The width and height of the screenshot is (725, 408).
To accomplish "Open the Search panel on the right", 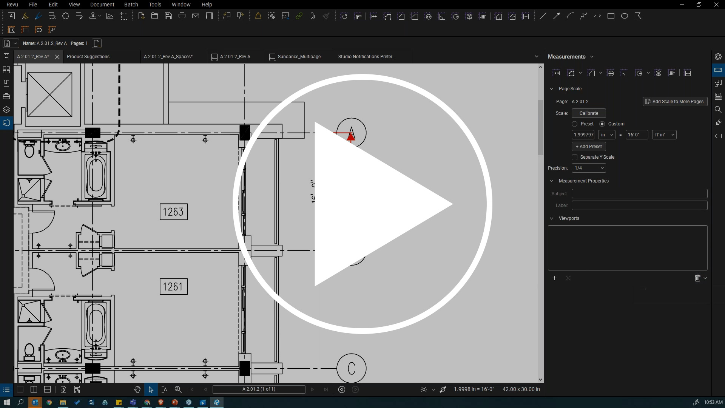I will (x=719, y=110).
